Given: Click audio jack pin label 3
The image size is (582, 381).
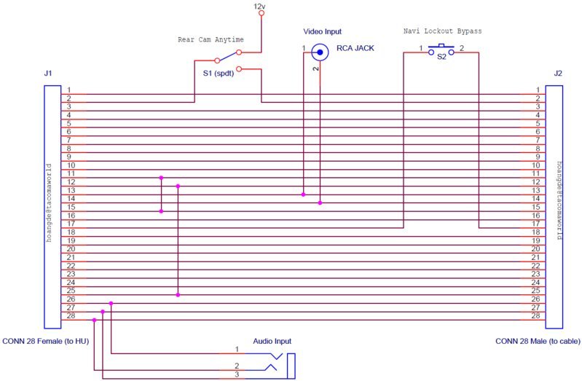Looking at the screenshot, I should [237, 374].
